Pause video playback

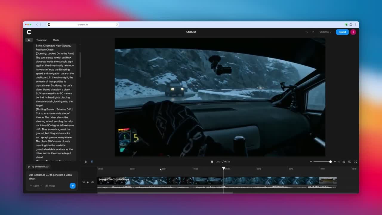[x=212, y=162]
